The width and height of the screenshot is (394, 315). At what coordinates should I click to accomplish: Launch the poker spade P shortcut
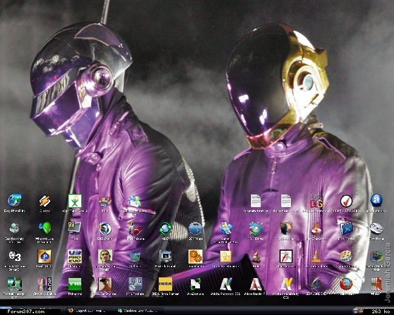(44, 256)
